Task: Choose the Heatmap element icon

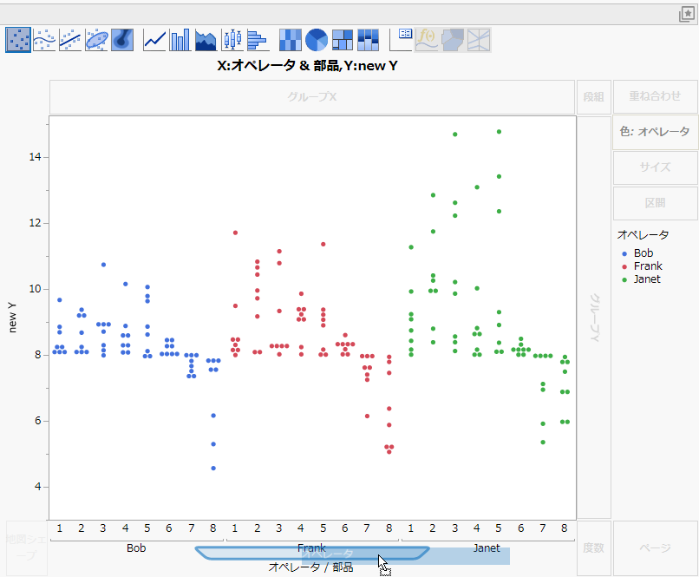Action: tap(291, 40)
